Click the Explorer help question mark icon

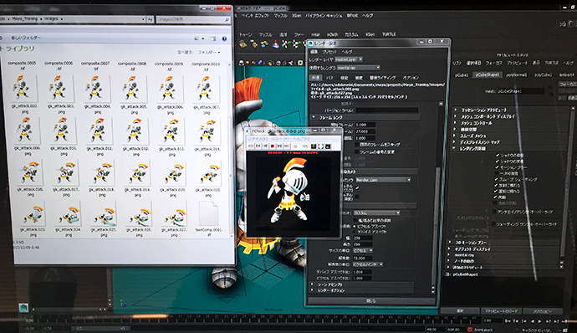(224, 38)
